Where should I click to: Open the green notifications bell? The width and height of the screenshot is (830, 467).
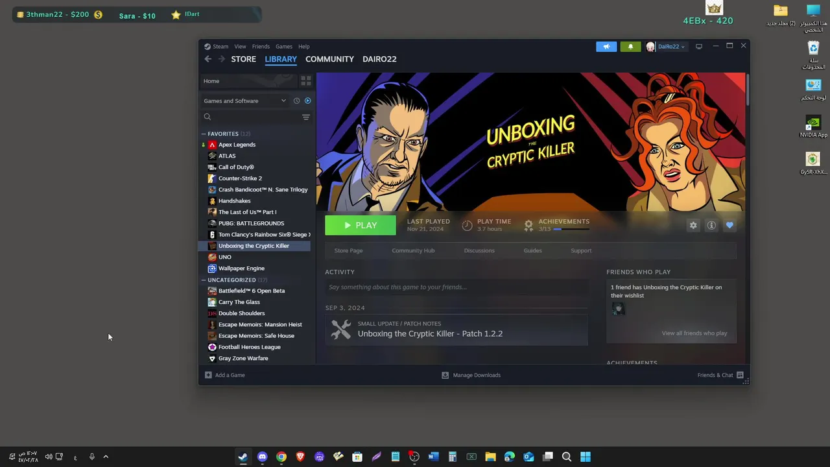[x=630, y=47]
